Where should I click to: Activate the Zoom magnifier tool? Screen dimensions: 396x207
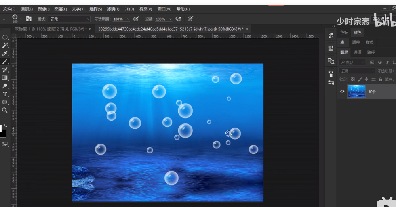(x=5, y=110)
